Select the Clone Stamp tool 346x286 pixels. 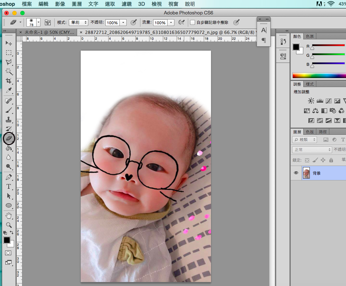coord(9,120)
